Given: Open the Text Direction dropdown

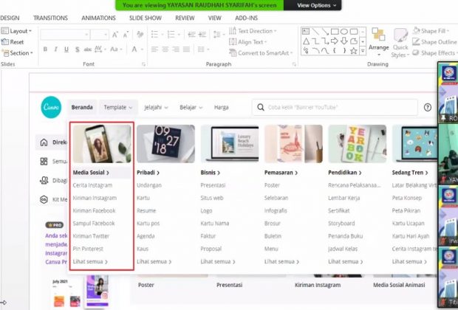Looking at the screenshot, I should coord(253,31).
